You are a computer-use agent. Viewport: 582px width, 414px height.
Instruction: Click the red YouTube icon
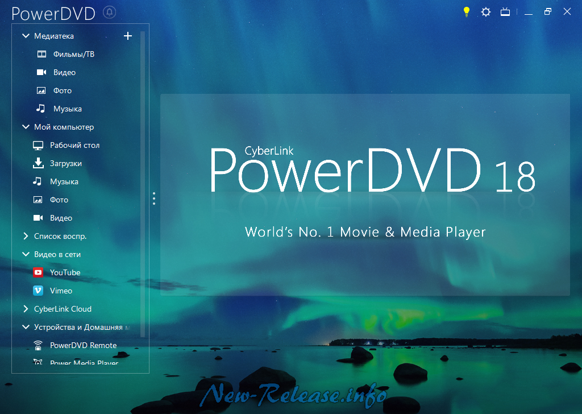(x=38, y=272)
